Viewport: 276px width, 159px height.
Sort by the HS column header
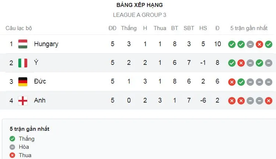203,28
